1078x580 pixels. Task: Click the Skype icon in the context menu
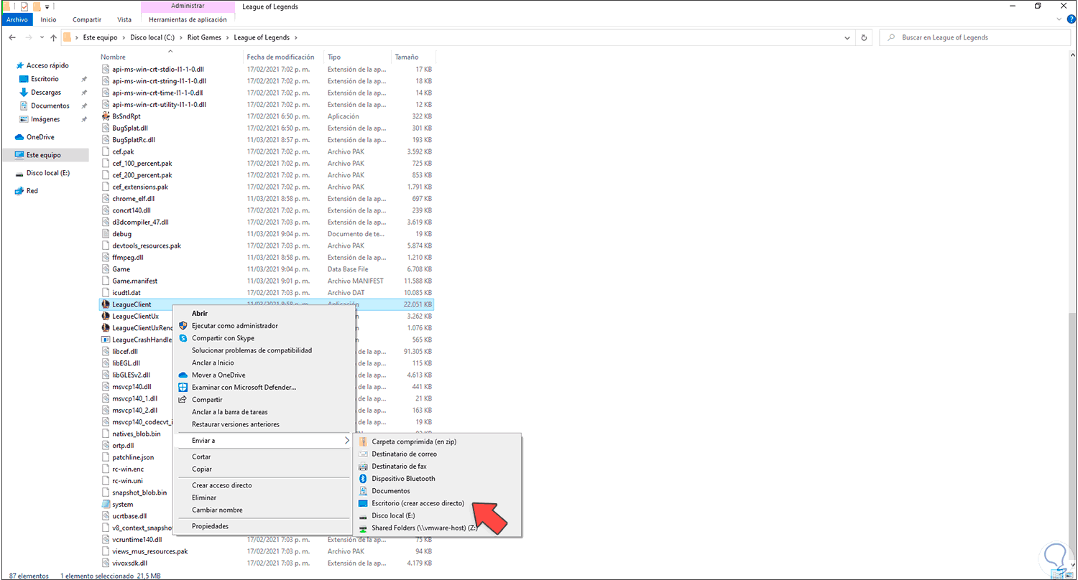(183, 338)
